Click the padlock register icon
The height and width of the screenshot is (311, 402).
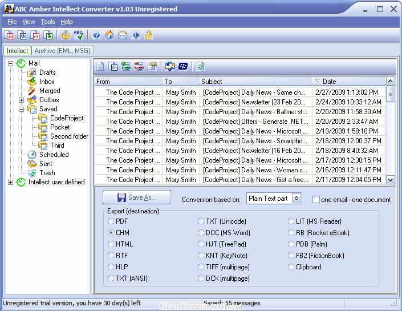pos(148,35)
